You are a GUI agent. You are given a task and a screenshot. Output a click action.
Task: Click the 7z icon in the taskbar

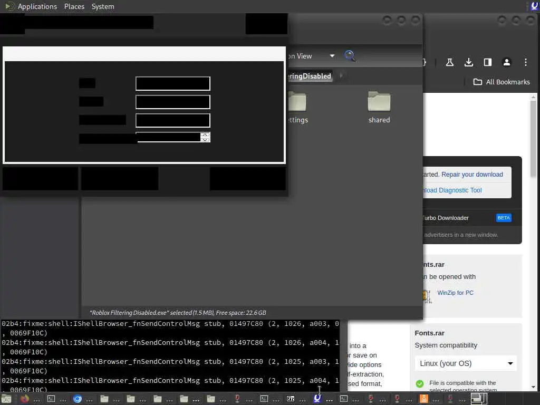[291, 399]
